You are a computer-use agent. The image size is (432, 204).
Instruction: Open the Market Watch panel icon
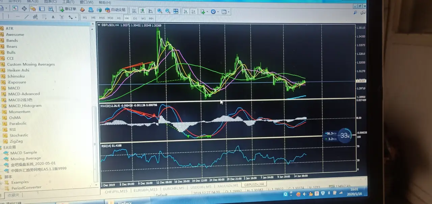[x=16, y=8]
